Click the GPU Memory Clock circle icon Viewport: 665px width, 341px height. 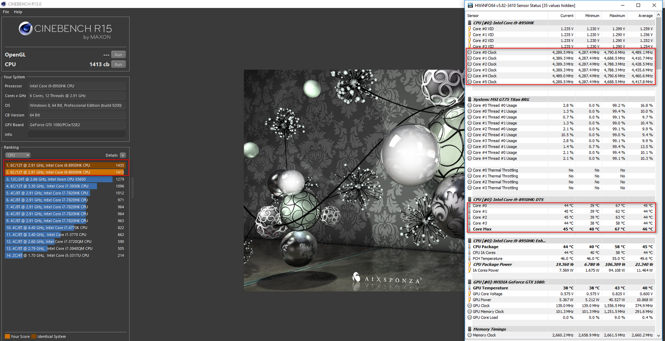pos(470,312)
